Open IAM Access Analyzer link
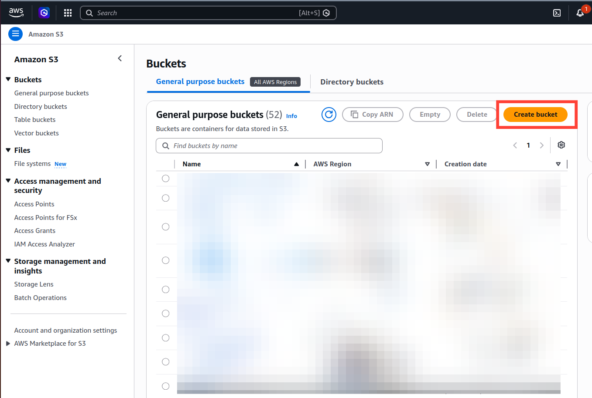This screenshot has width=592, height=398. coord(44,244)
